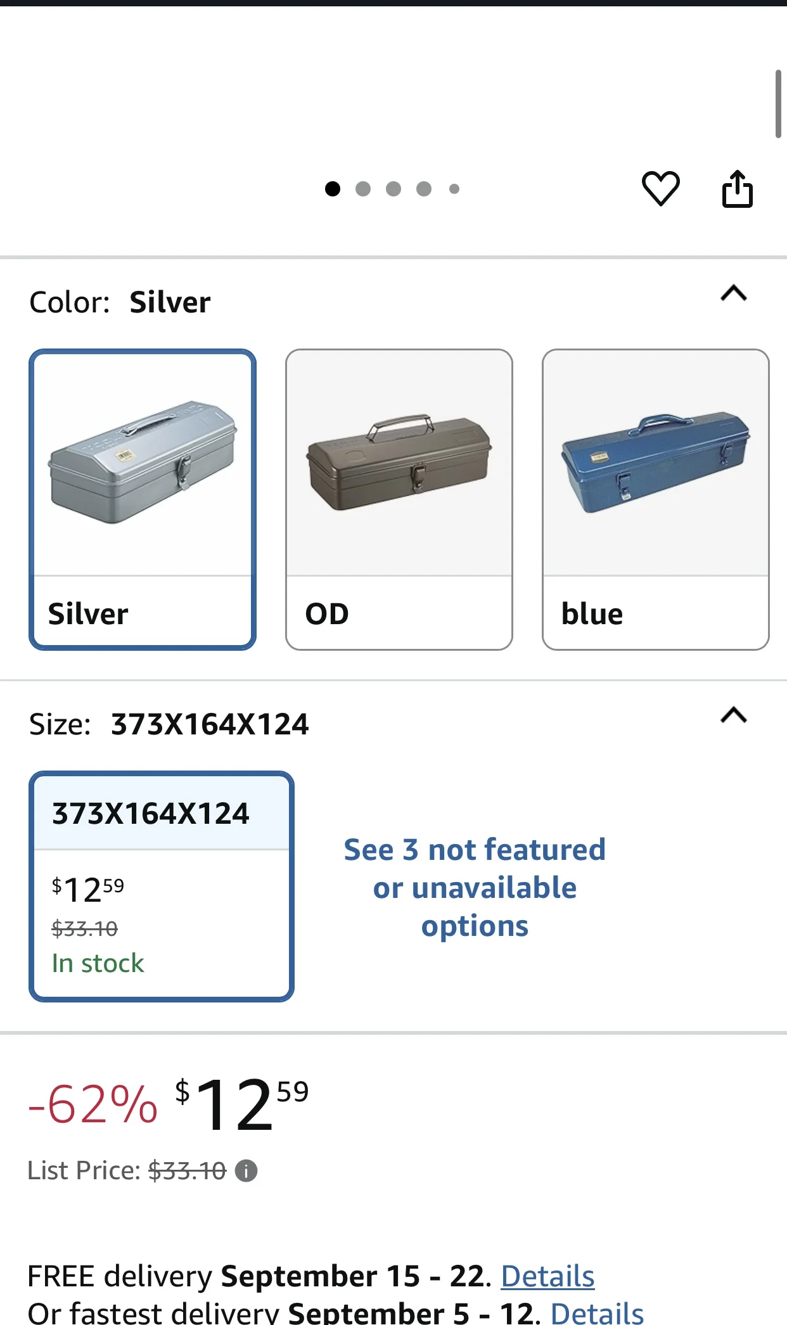The height and width of the screenshot is (1325, 787).
Task: Collapse the Size section chevron
Action: tap(734, 715)
